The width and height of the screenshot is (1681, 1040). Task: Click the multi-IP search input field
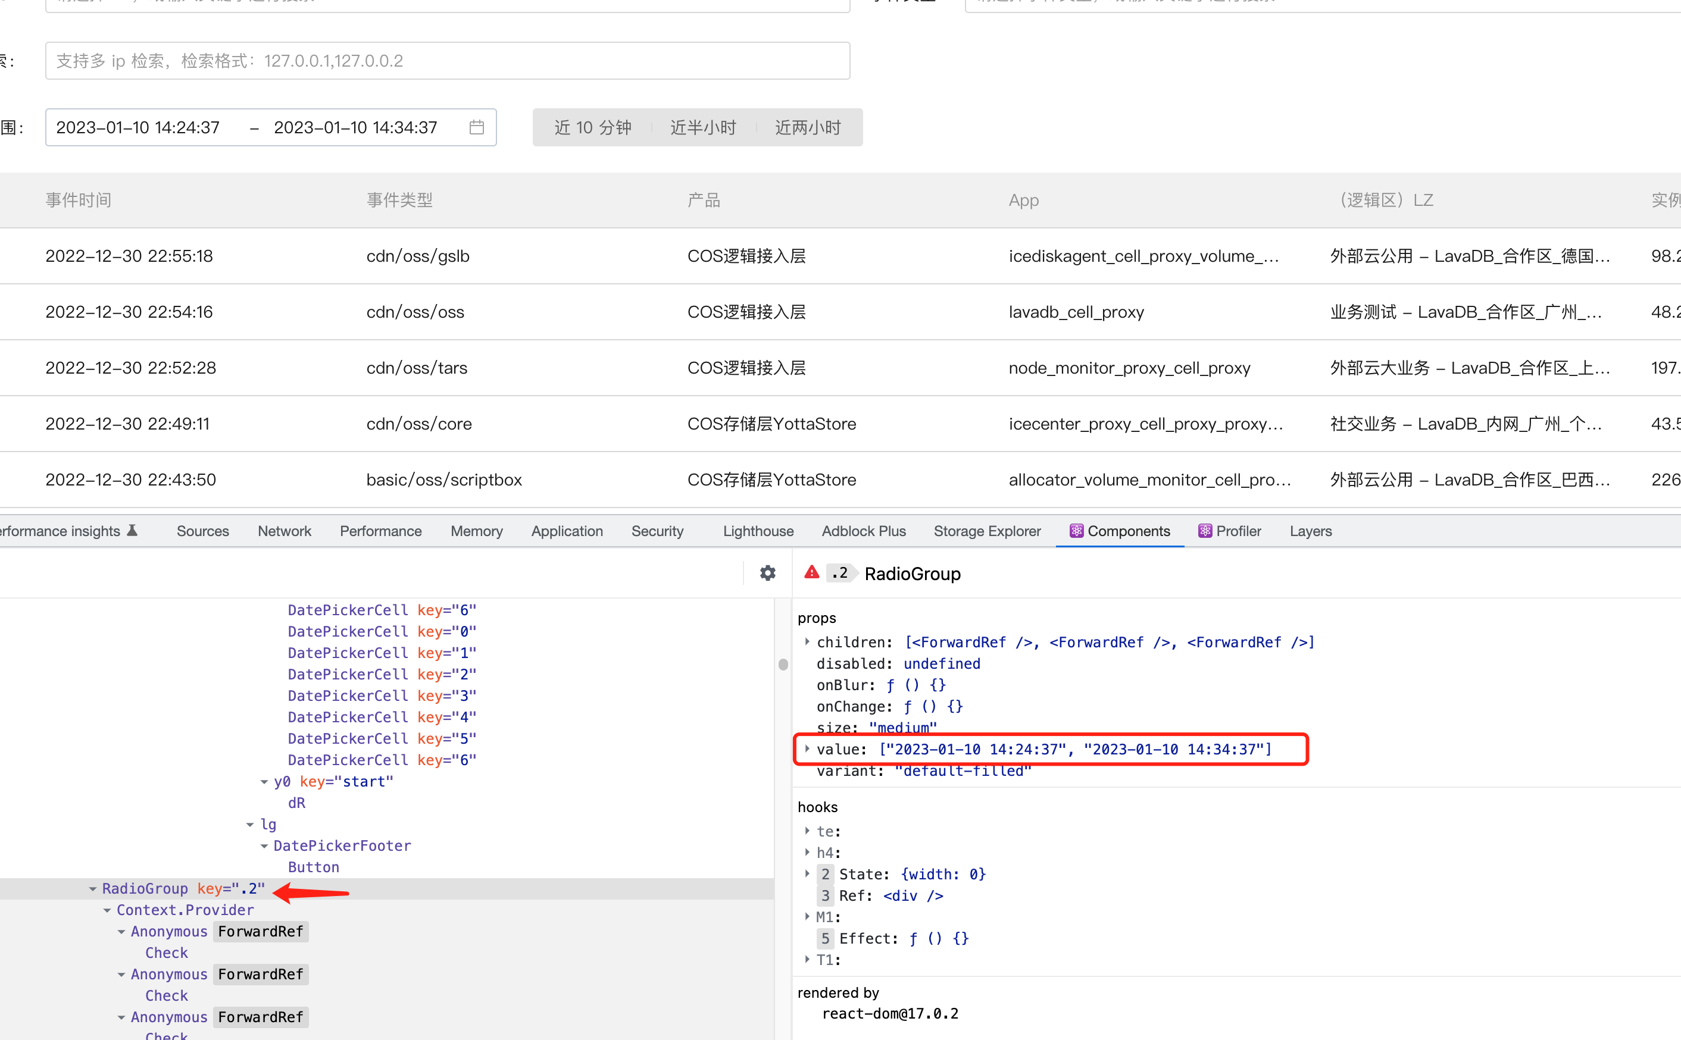coord(447,61)
